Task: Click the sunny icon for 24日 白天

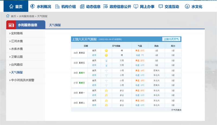Action: pos(106,51)
